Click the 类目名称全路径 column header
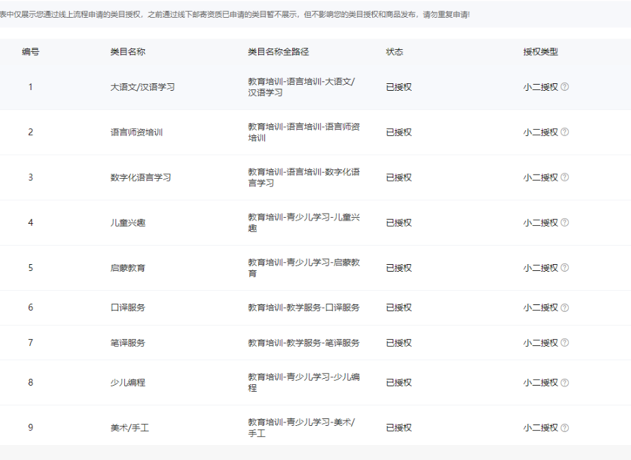The image size is (631, 460). 279,52
